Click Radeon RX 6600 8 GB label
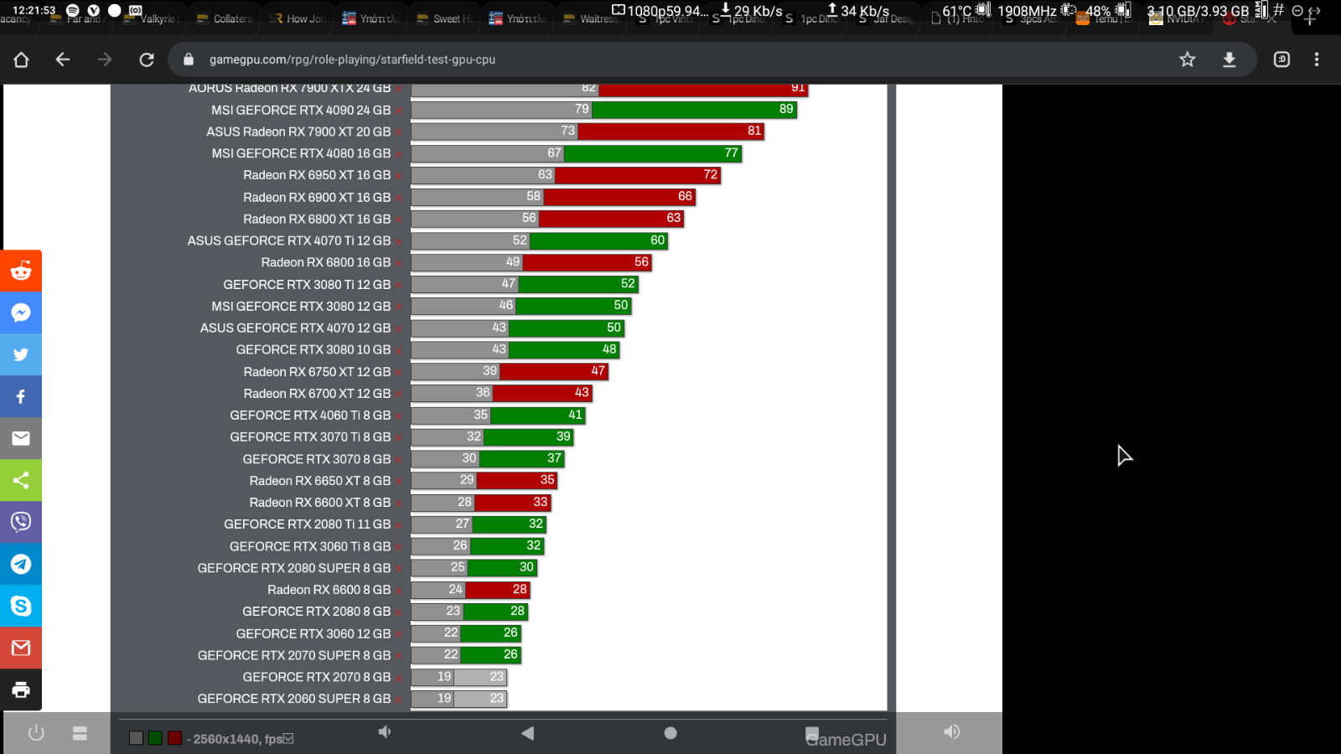Viewport: 1341px width, 754px height. click(x=329, y=590)
